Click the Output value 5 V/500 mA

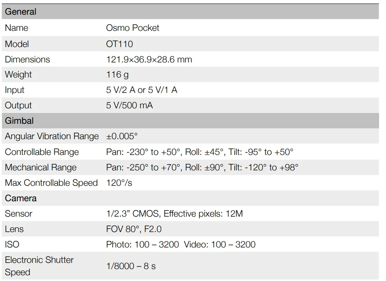coord(129,105)
